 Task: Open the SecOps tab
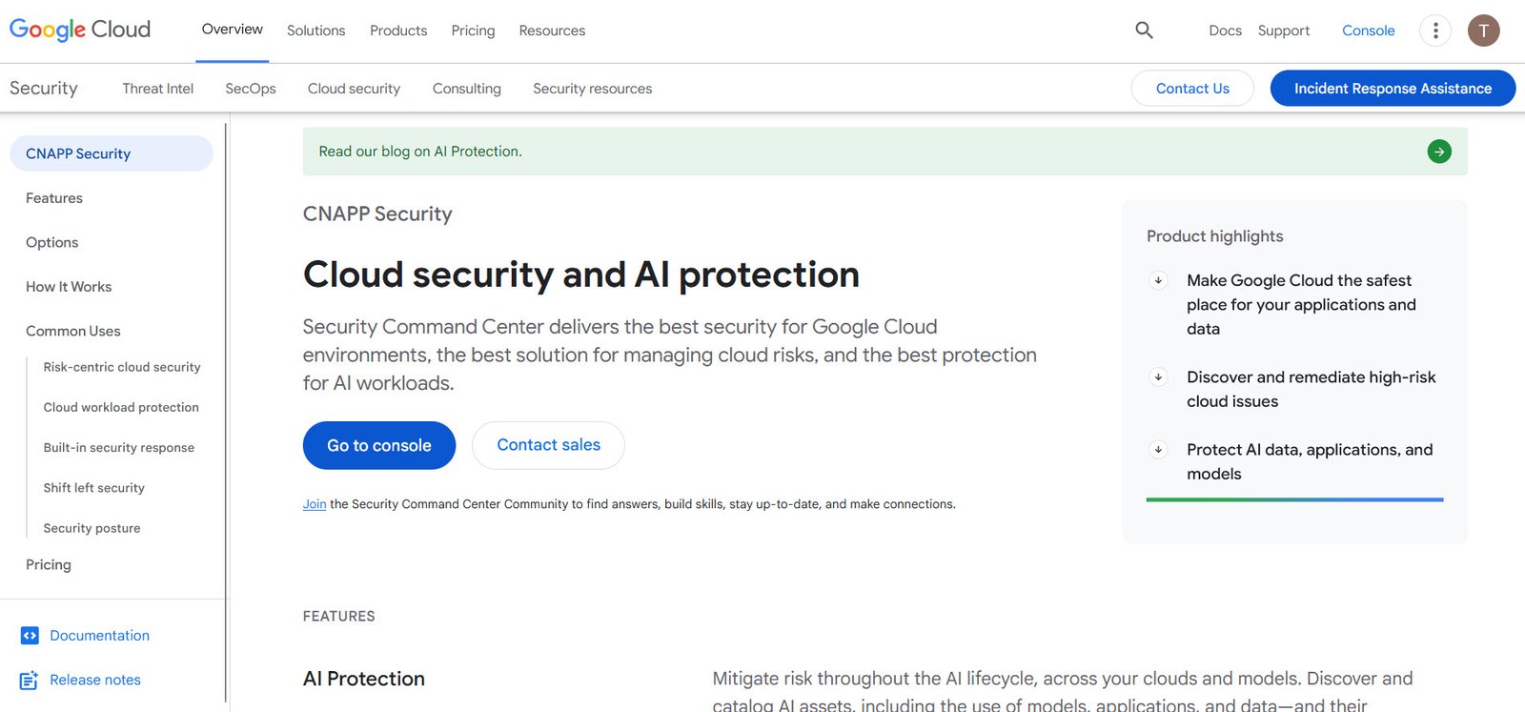coord(250,89)
